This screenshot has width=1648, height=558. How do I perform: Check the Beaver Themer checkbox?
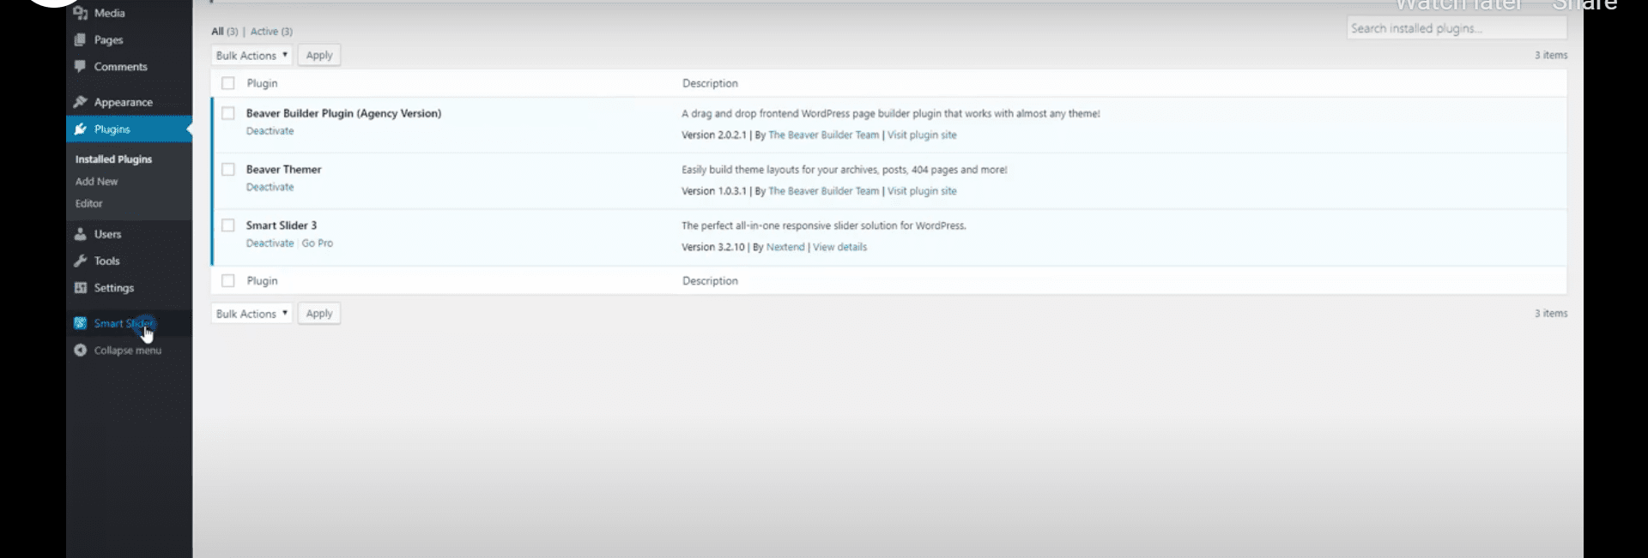pyautogui.click(x=228, y=169)
